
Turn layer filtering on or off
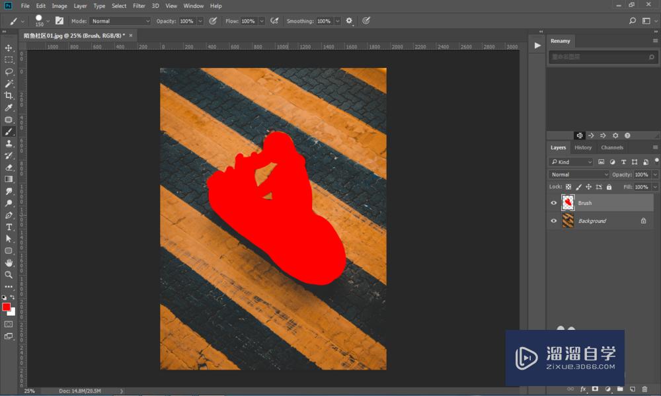click(657, 161)
